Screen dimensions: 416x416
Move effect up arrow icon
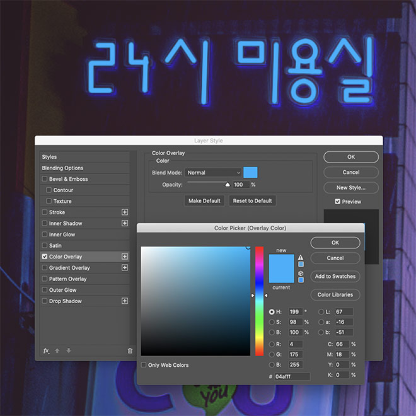57,350
